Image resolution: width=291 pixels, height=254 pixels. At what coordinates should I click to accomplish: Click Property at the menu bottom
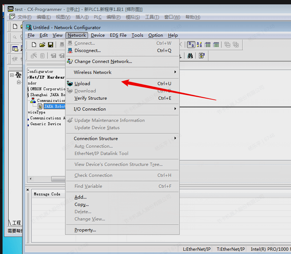click(x=85, y=230)
